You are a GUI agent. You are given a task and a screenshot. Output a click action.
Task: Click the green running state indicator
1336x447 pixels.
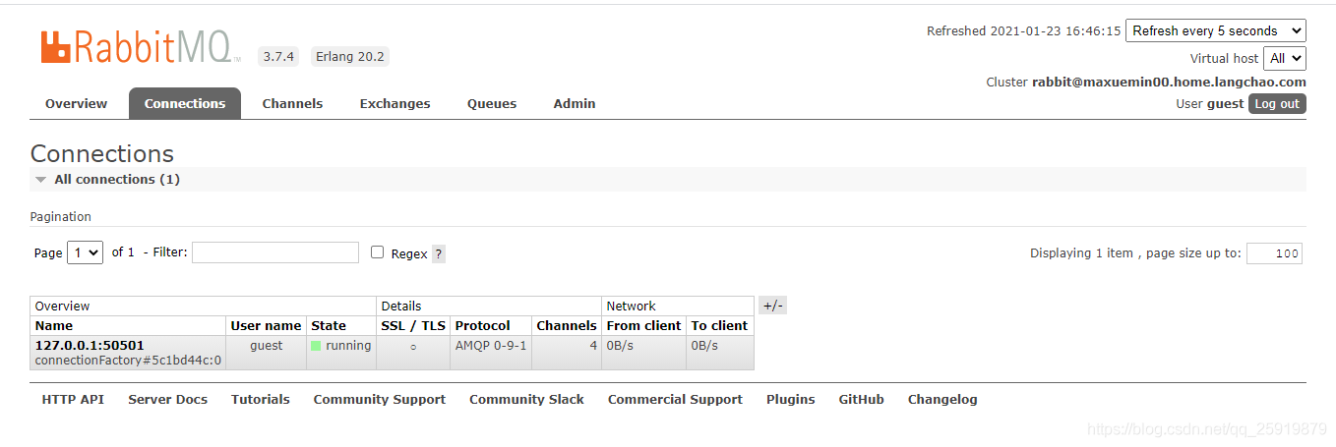coord(316,346)
